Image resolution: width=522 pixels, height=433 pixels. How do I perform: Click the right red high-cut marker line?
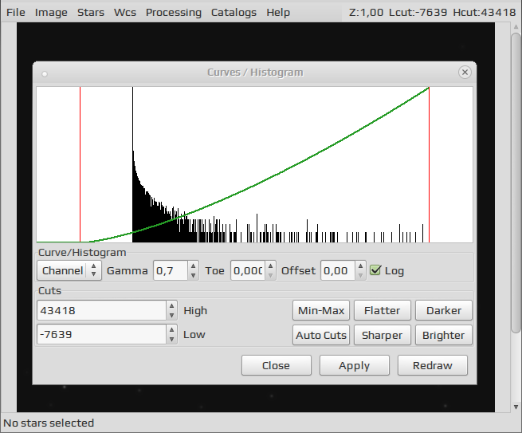point(429,164)
